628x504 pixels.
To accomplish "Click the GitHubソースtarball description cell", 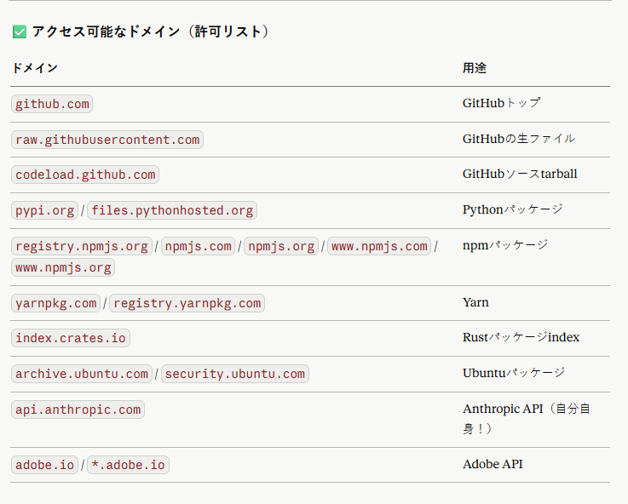I will tap(520, 174).
